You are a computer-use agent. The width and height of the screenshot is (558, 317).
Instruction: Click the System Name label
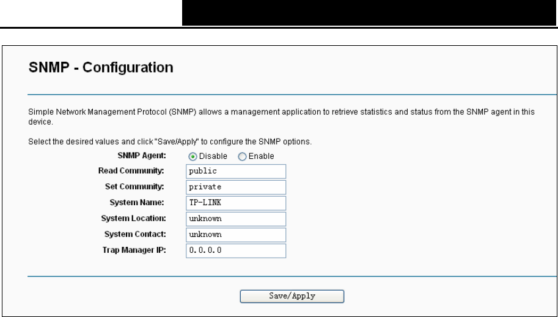point(137,202)
